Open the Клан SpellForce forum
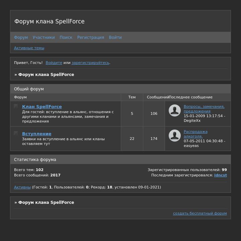 (42, 106)
